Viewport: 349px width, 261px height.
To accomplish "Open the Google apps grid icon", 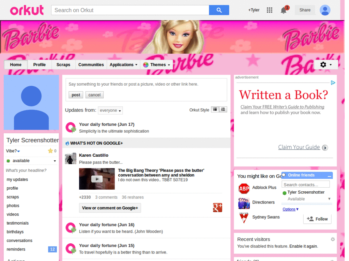I will (269, 10).
